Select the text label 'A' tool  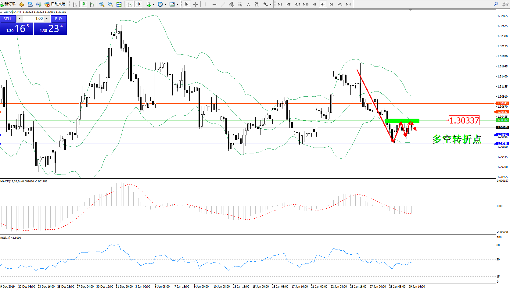point(248,4)
